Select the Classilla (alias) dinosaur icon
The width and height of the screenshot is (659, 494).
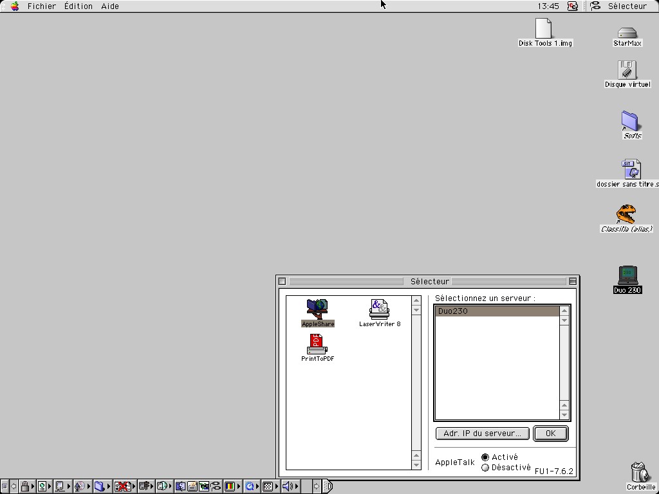coord(626,215)
